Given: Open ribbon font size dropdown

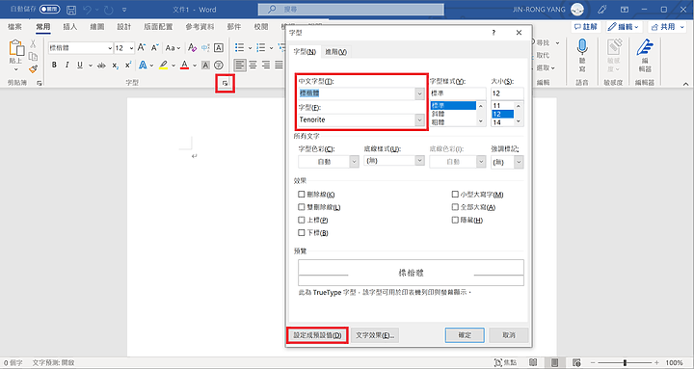Looking at the screenshot, I should [131, 48].
